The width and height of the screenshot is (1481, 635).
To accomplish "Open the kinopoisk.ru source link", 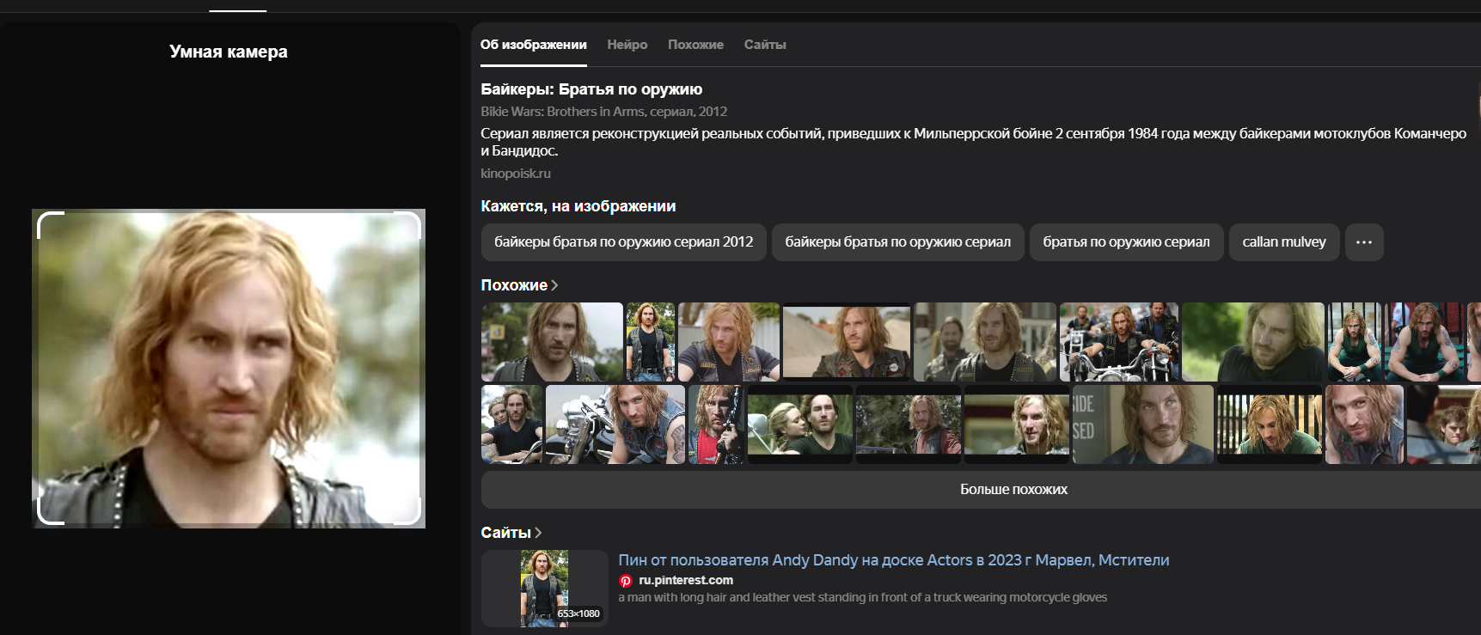I will coord(516,174).
